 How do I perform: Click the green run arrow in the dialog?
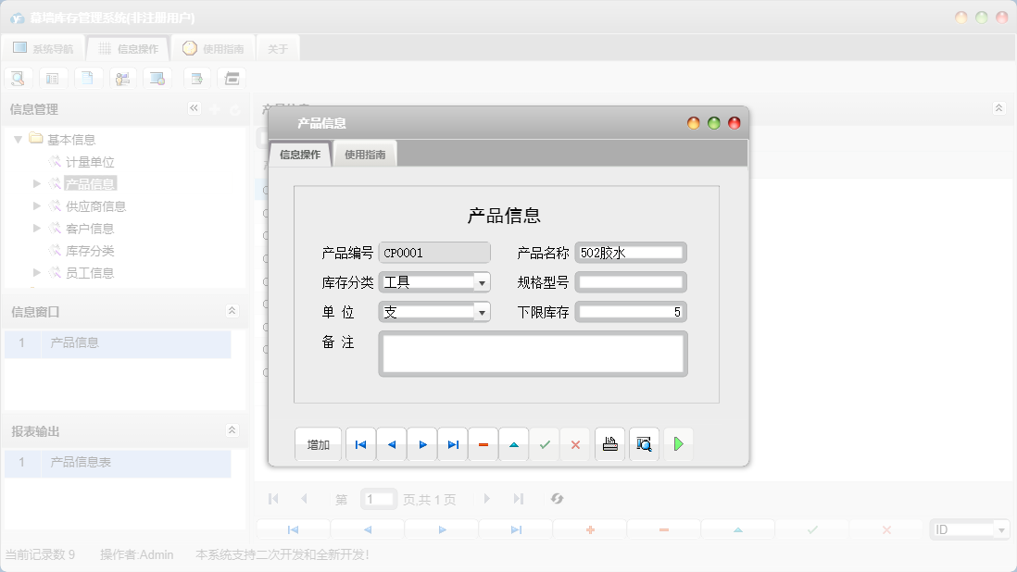point(678,444)
